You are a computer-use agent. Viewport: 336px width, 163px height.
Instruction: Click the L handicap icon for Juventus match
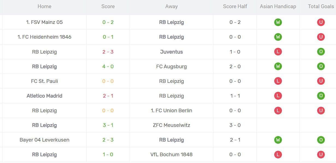click(x=278, y=52)
